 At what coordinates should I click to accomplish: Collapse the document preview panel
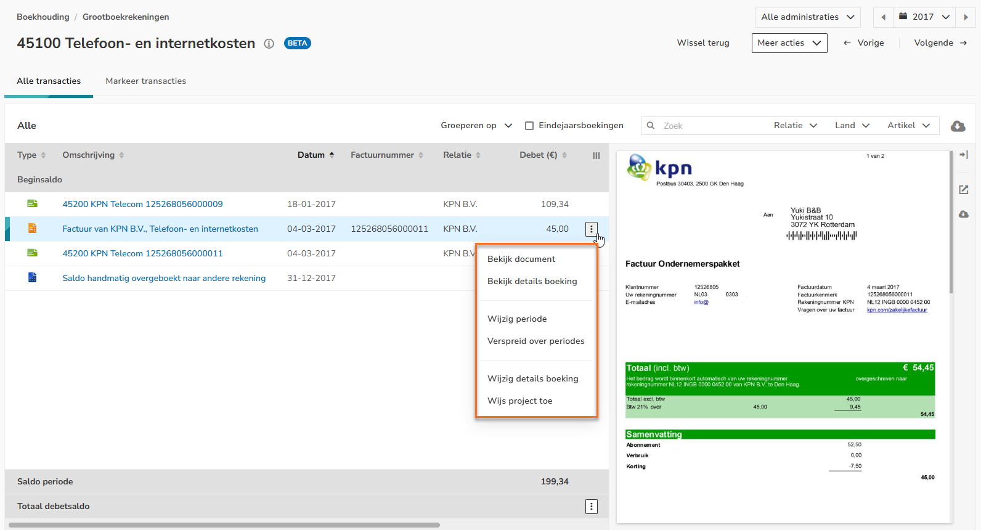[x=964, y=155]
